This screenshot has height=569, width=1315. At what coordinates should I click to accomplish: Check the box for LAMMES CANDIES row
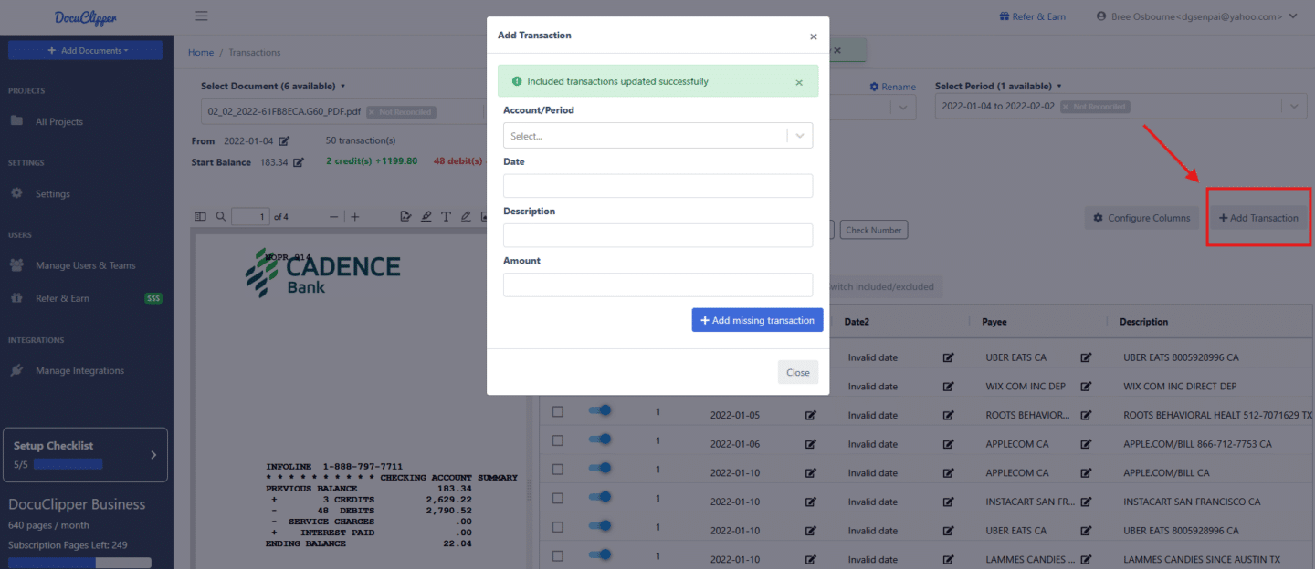[x=558, y=557]
